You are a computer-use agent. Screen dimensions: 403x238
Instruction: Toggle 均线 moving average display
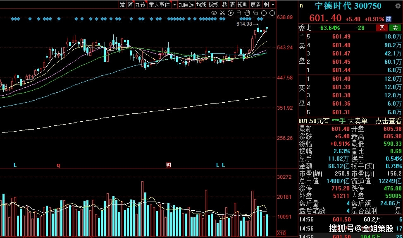[201, 5]
